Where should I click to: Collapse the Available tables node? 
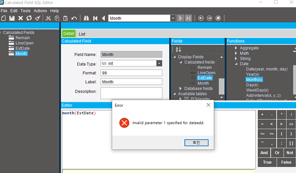click(x=174, y=94)
